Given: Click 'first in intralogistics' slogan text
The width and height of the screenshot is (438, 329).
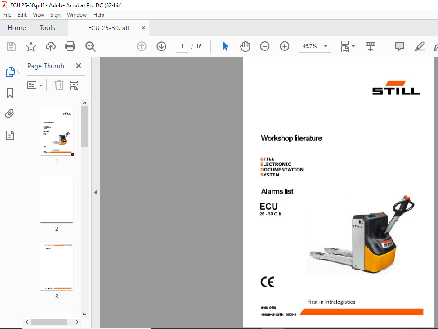Looking at the screenshot, I should (332, 302).
